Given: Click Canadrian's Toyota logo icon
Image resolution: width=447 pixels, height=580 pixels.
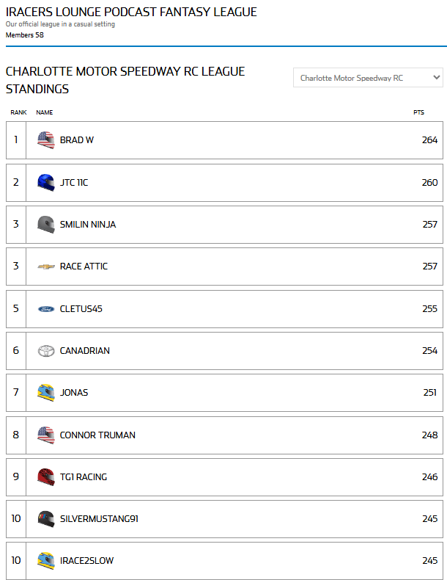Looking at the screenshot, I should 46,351.
